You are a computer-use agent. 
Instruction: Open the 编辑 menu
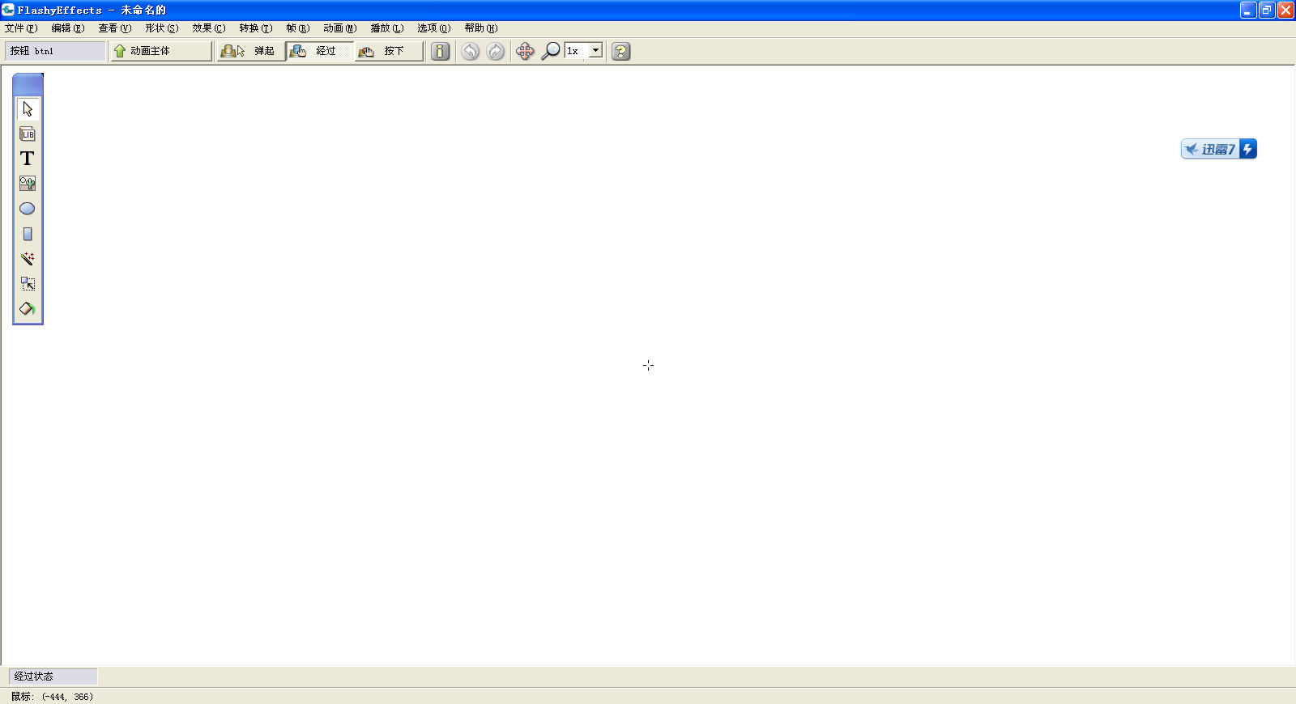68,28
